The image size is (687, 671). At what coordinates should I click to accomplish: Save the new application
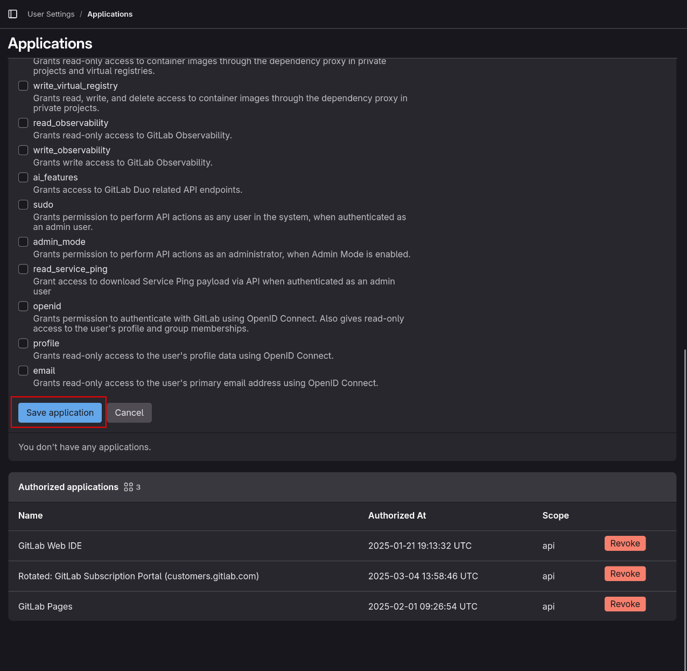[60, 413]
